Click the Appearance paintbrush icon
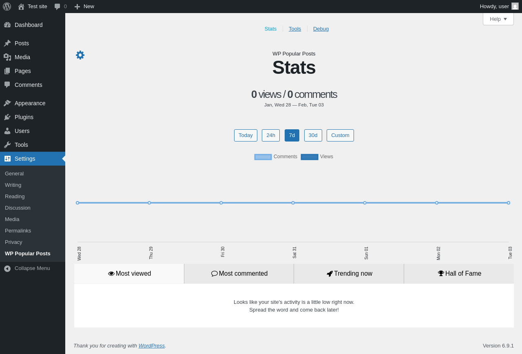 click(7, 103)
